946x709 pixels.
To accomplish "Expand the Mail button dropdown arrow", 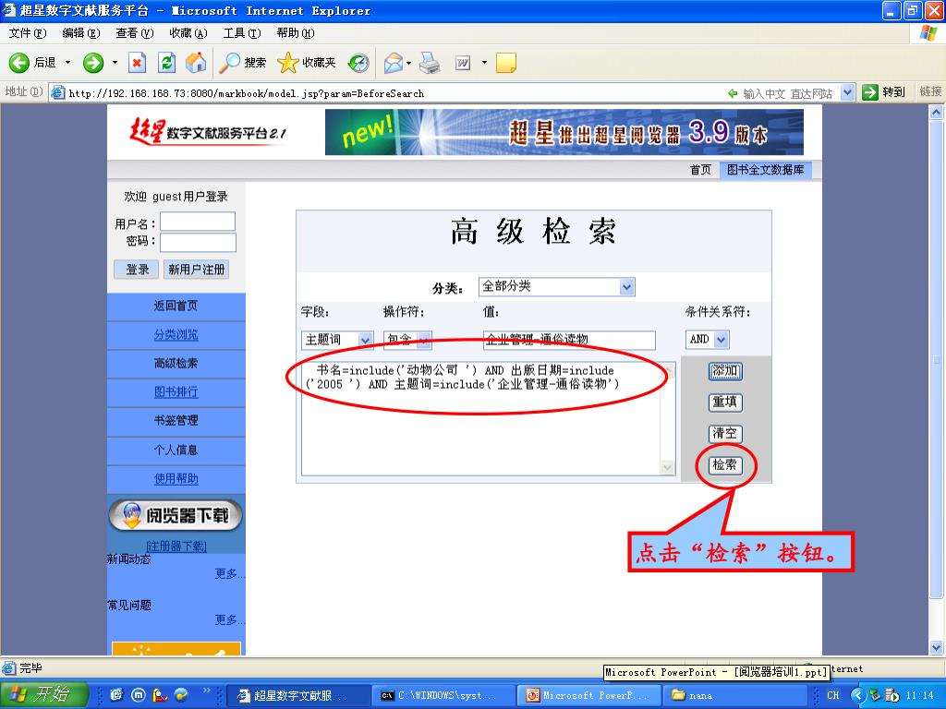I will coord(408,62).
